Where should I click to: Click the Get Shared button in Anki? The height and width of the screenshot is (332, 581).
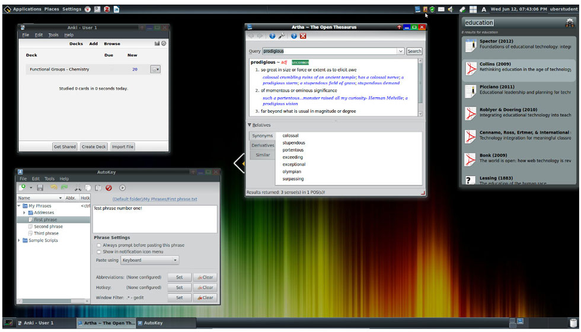pyautogui.click(x=65, y=147)
